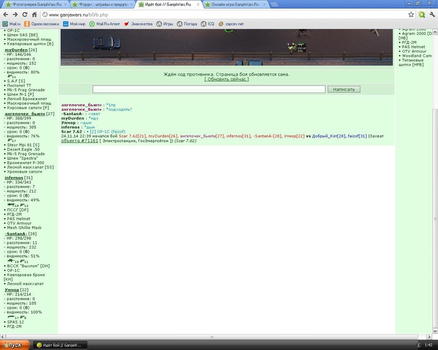
Task: Click the system clock showing 1:42
Action: (429, 345)
